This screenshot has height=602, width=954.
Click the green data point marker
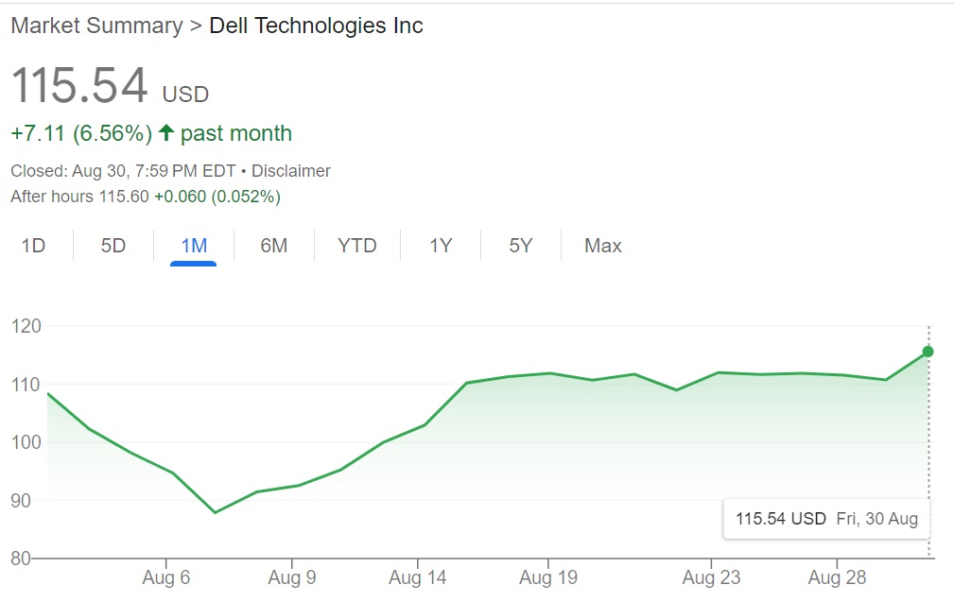tap(927, 352)
